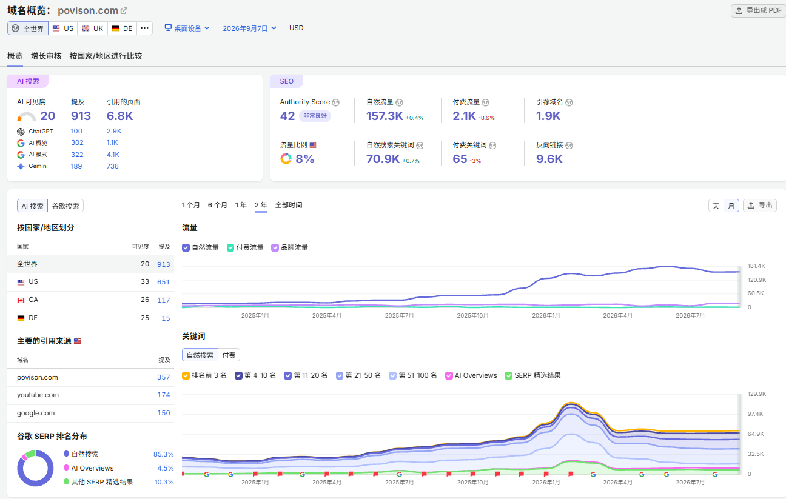
Task: Open povison.com external link icon
Action: click(124, 11)
